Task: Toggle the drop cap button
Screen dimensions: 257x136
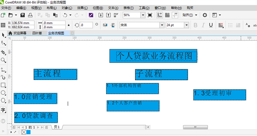Action: (x=238, y=25)
